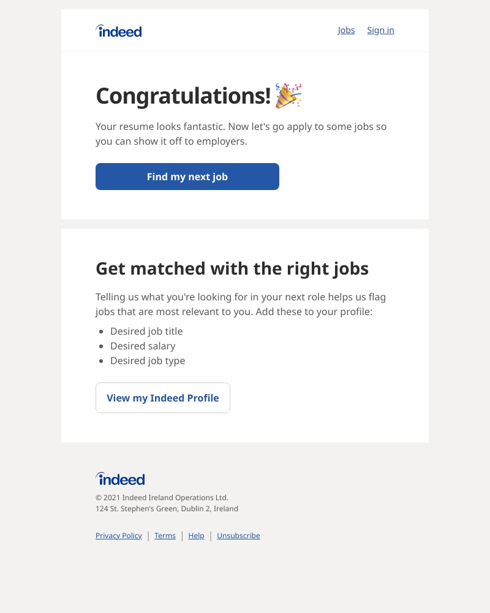
Task: Click the copyright Indeed Ireland text
Action: coord(162,497)
